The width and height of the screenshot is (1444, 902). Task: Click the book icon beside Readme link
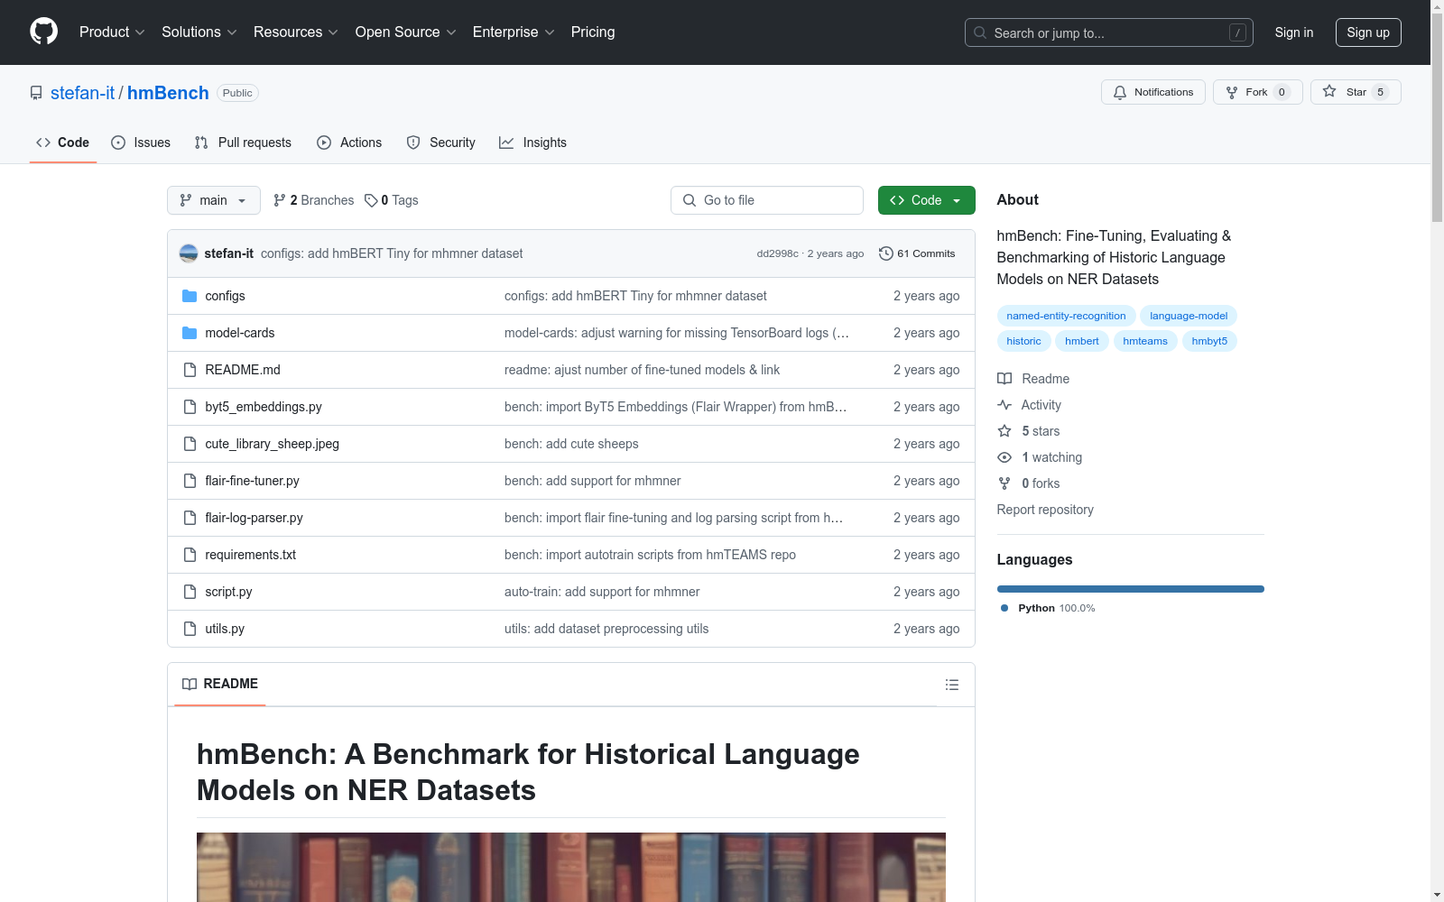1004,379
